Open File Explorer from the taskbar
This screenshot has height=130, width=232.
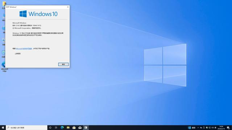click(68, 127)
